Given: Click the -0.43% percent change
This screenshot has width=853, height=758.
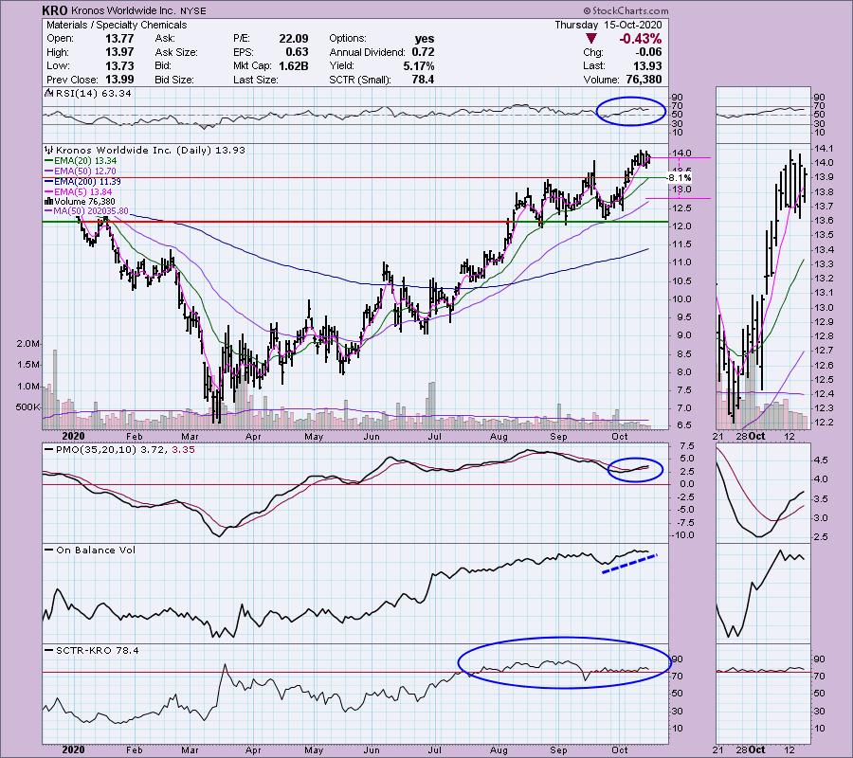Looking at the screenshot, I should pyautogui.click(x=641, y=39).
